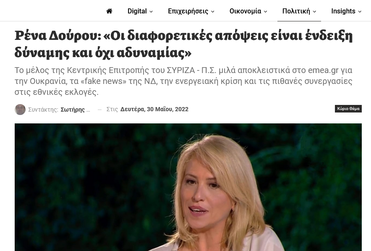Open the Οικονομία menu item
This screenshot has width=371, height=251.
click(x=246, y=11)
